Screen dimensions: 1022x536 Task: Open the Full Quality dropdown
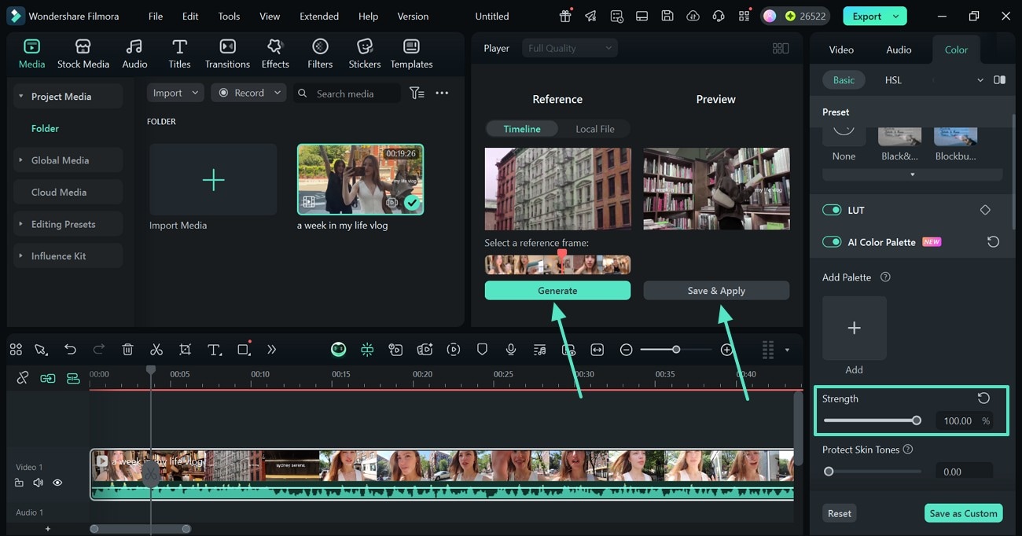click(x=570, y=48)
